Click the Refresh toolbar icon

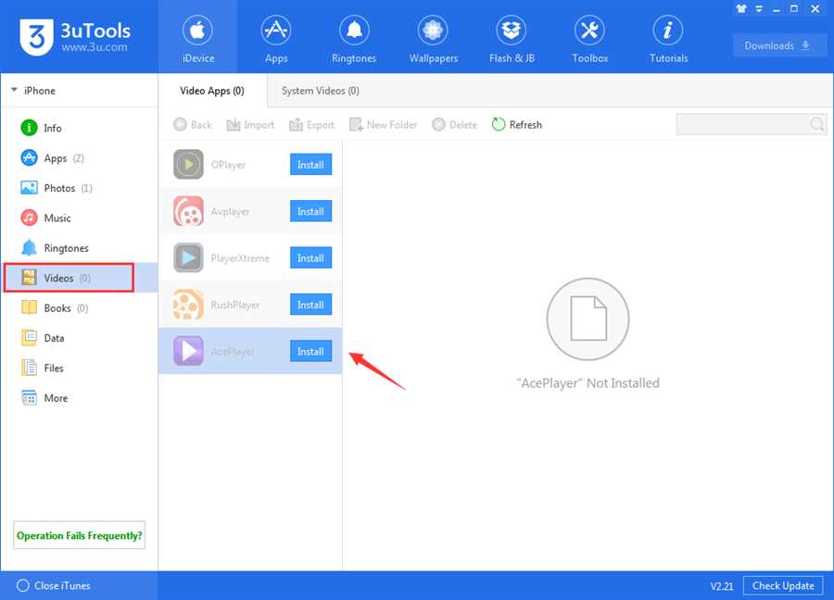pos(499,125)
